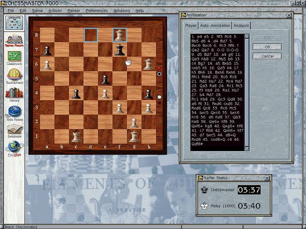This screenshot has width=306, height=229.
Task: Open the Mentor menu
Action: (x=73, y=11)
